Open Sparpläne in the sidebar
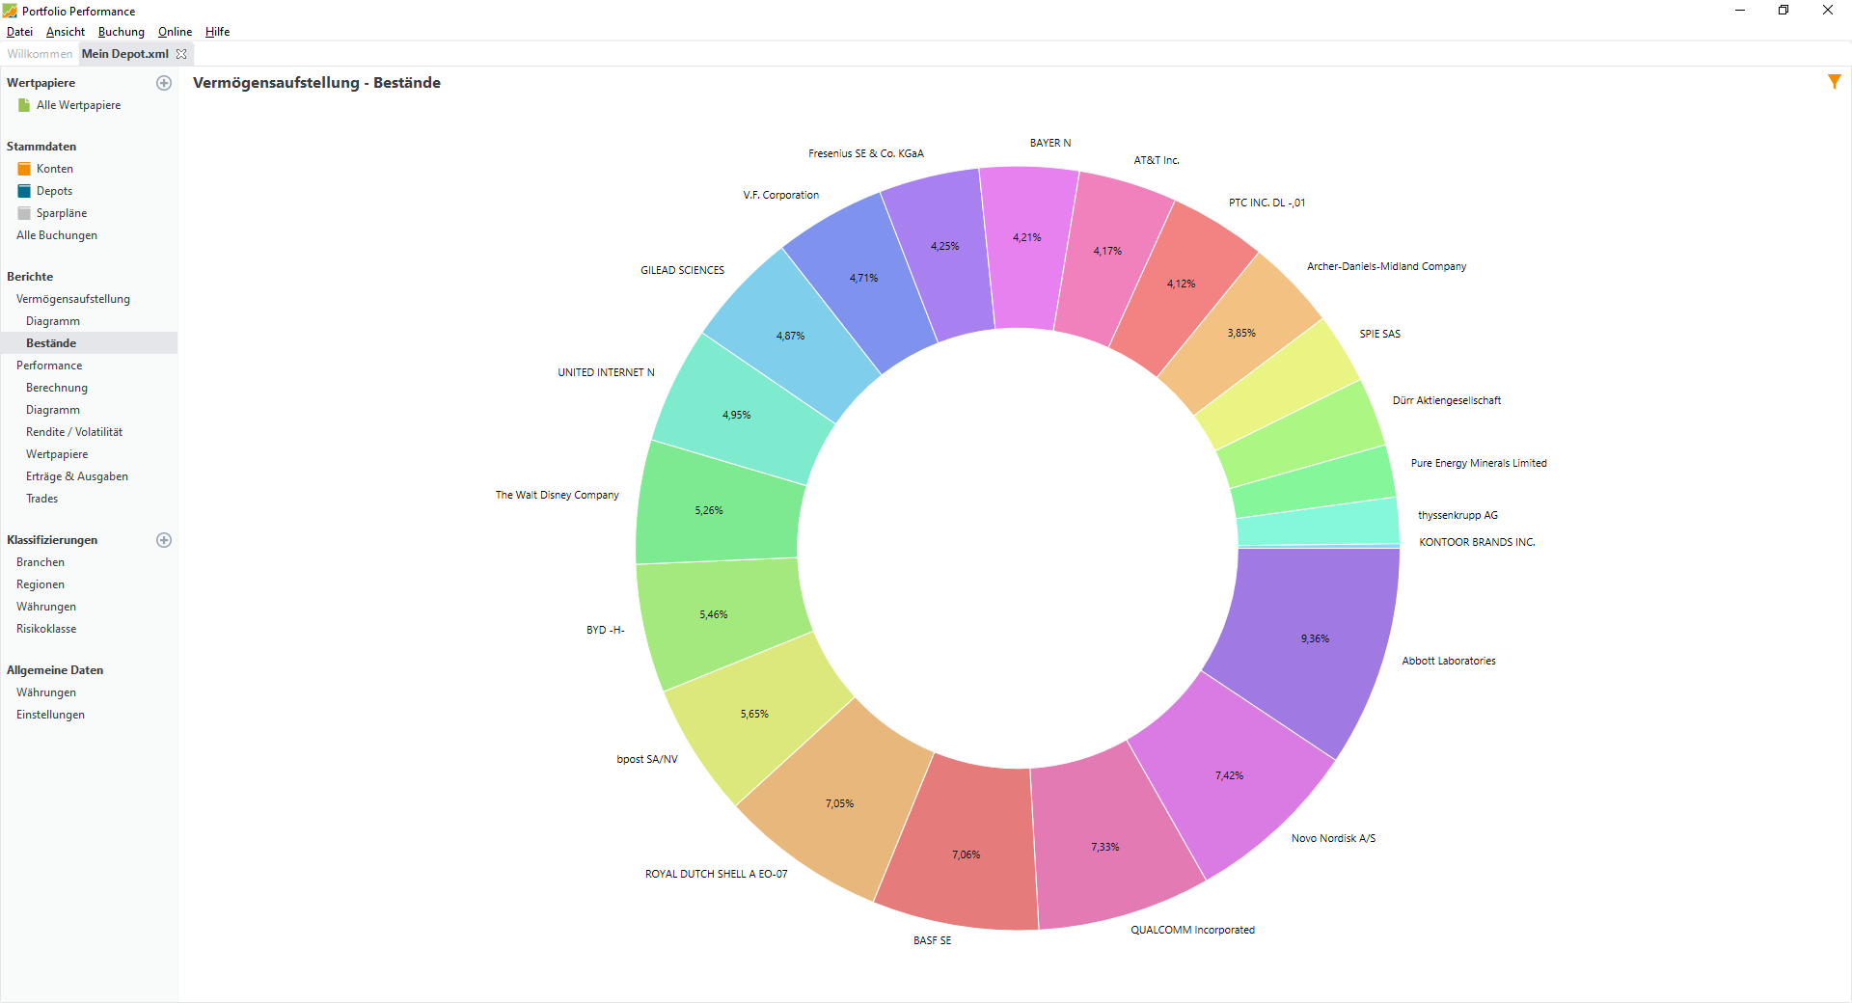This screenshot has width=1852, height=1003. pyautogui.click(x=62, y=213)
